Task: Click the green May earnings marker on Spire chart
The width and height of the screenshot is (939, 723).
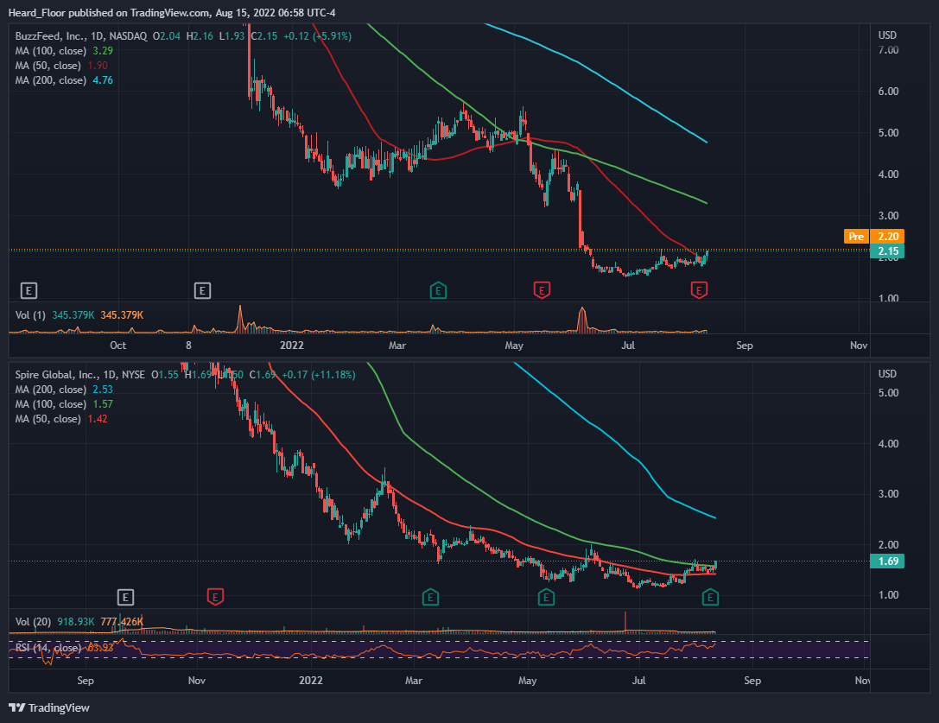Action: tap(546, 597)
